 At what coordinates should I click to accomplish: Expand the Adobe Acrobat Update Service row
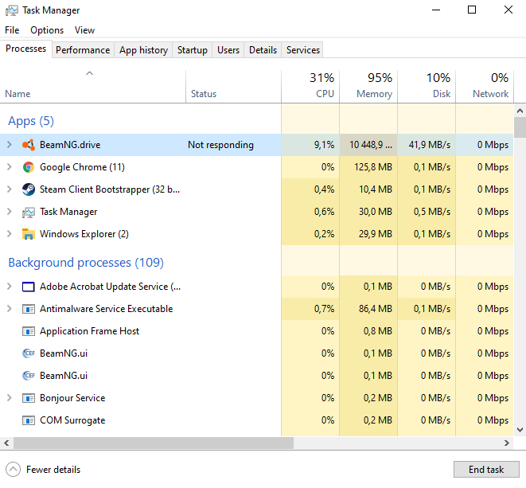10,287
